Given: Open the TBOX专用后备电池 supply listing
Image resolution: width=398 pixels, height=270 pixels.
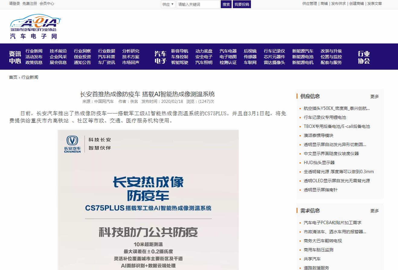Looking at the screenshot, I should coord(337,126).
